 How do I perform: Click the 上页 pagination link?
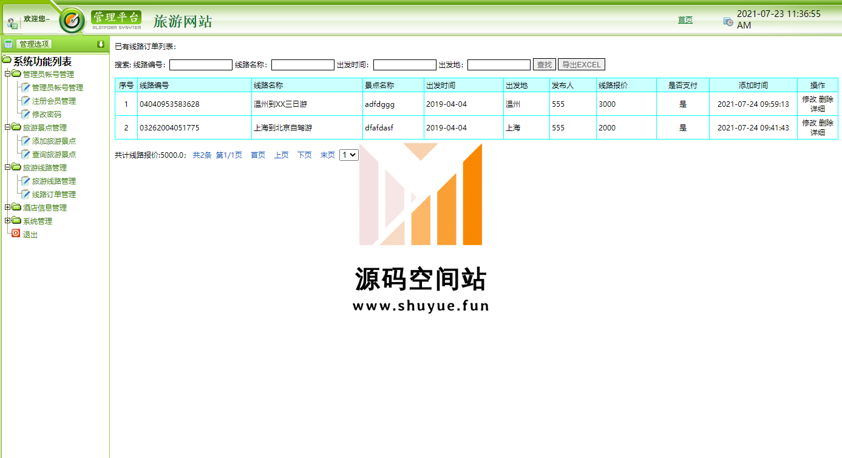click(x=281, y=155)
